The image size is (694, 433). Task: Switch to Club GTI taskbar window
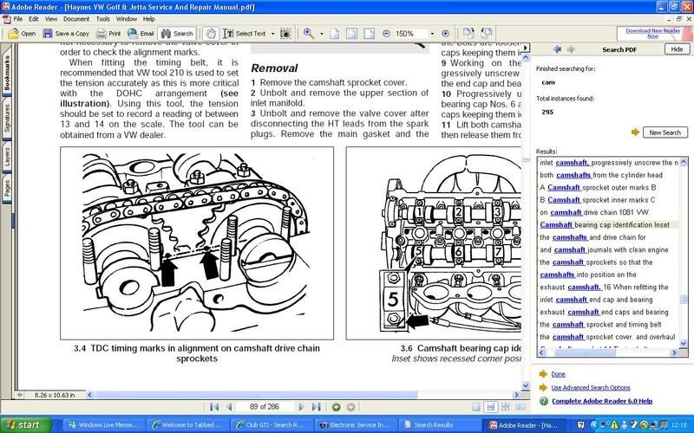click(271, 425)
